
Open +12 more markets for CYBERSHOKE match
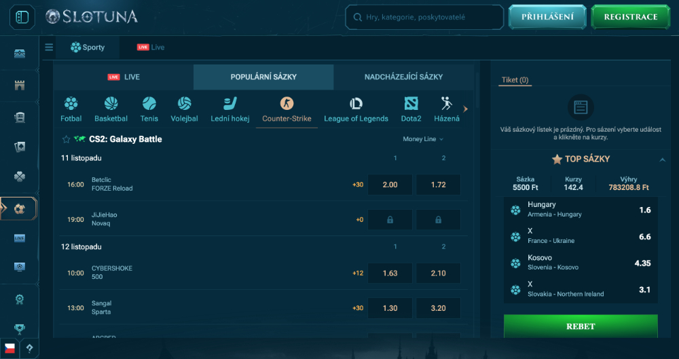click(x=358, y=273)
